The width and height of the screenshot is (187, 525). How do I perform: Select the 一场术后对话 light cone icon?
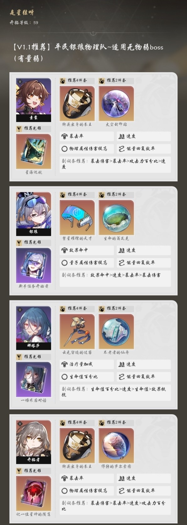click(x=34, y=380)
